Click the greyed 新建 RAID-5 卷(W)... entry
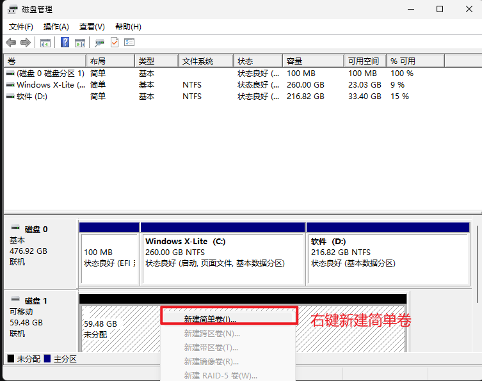This screenshot has width=482, height=381. click(x=228, y=375)
